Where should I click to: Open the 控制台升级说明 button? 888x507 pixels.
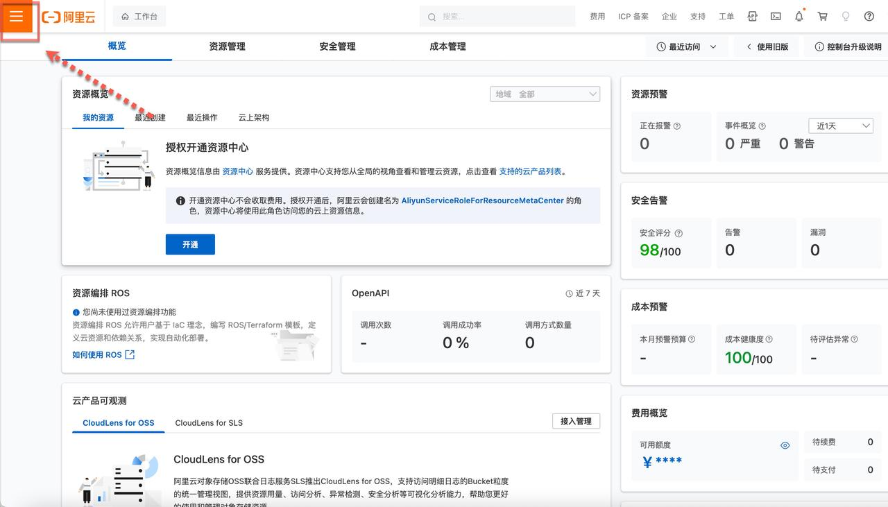point(848,47)
